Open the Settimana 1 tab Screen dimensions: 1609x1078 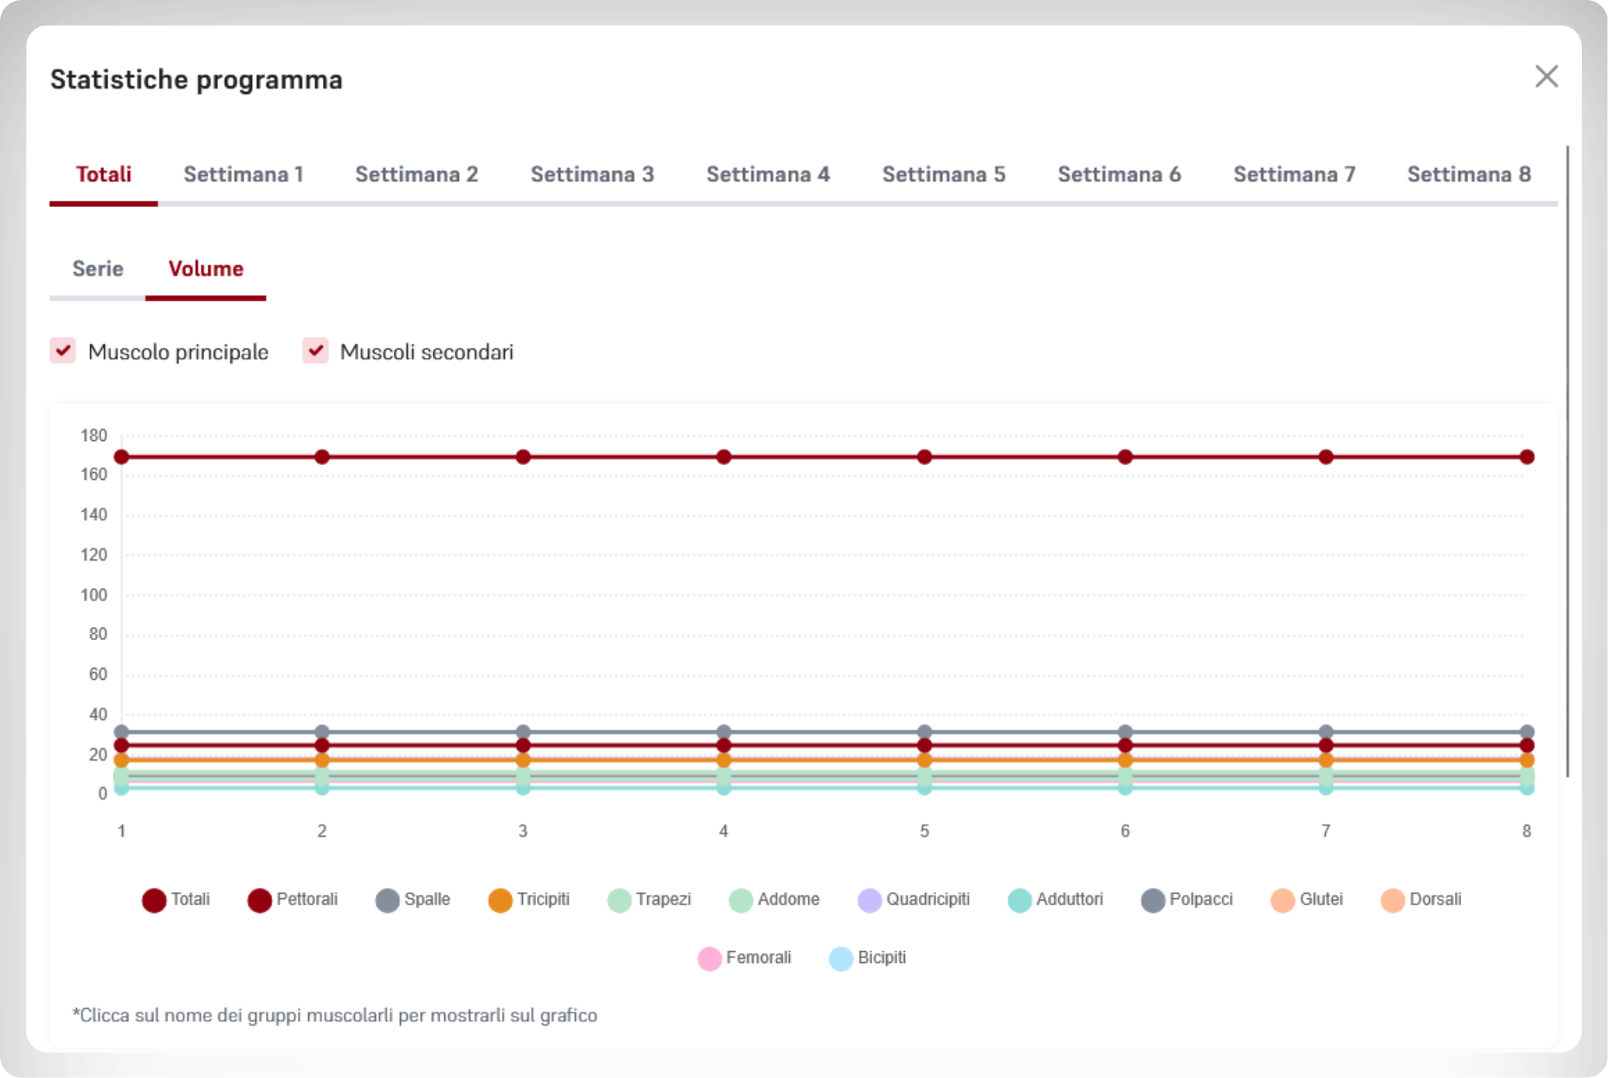coord(243,174)
